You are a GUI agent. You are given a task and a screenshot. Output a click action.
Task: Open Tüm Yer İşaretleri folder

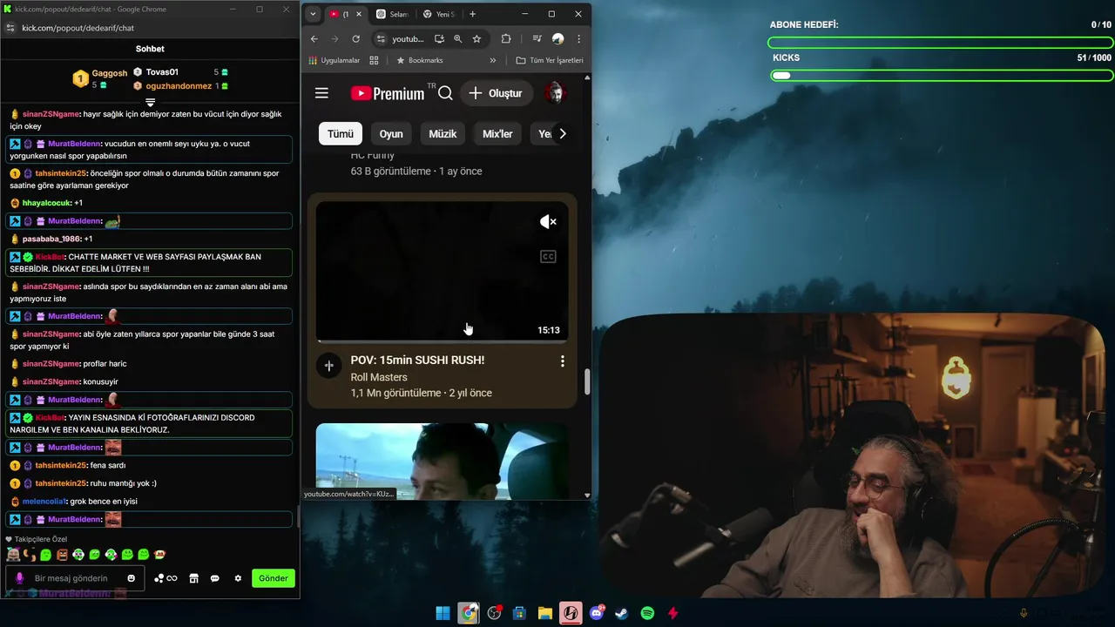(x=550, y=60)
